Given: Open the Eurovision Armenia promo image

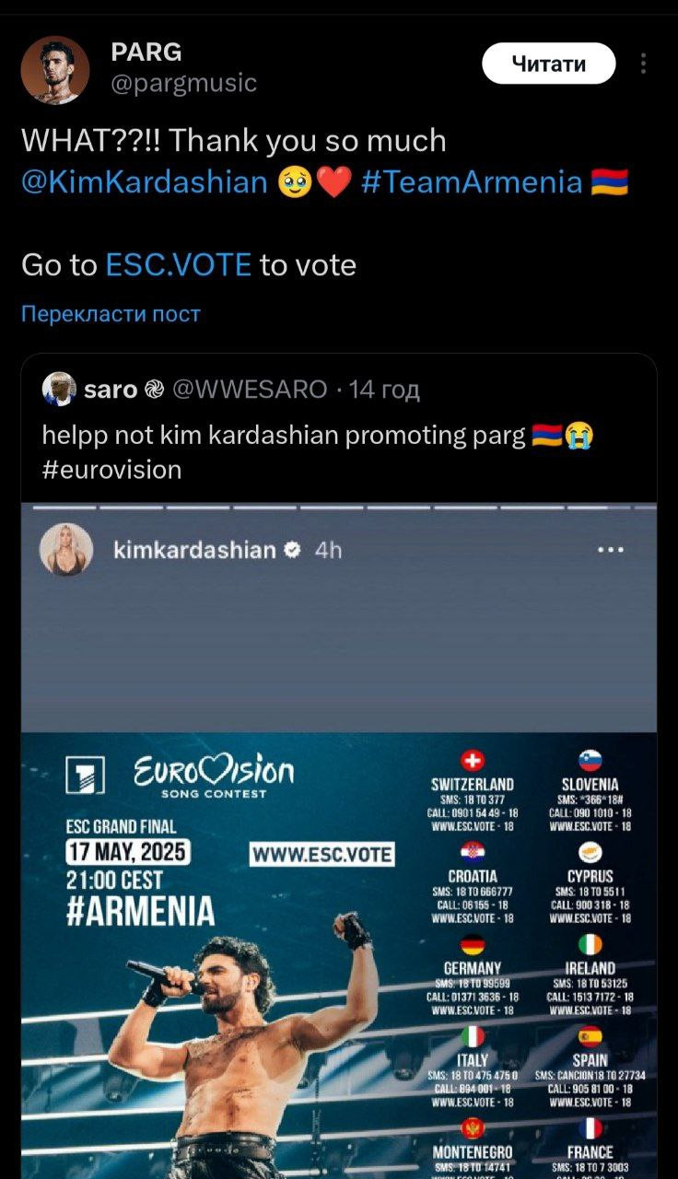Looking at the screenshot, I should point(339,955).
